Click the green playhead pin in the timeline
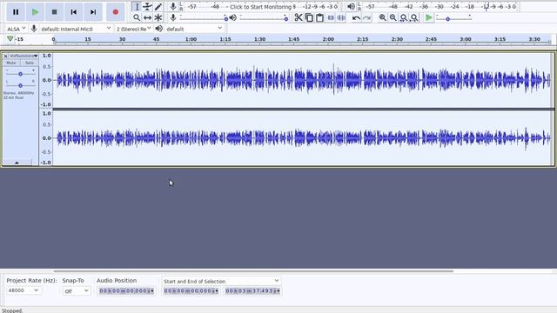This screenshot has width=557, height=313. (10, 38)
